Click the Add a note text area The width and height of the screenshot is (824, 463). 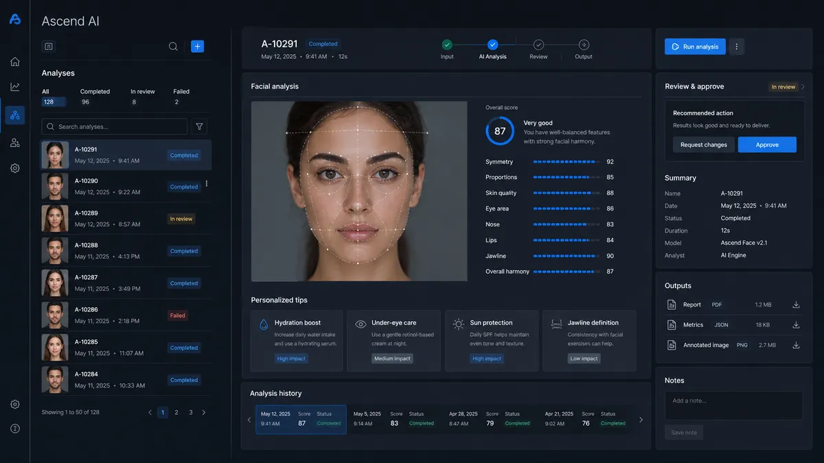click(x=733, y=405)
